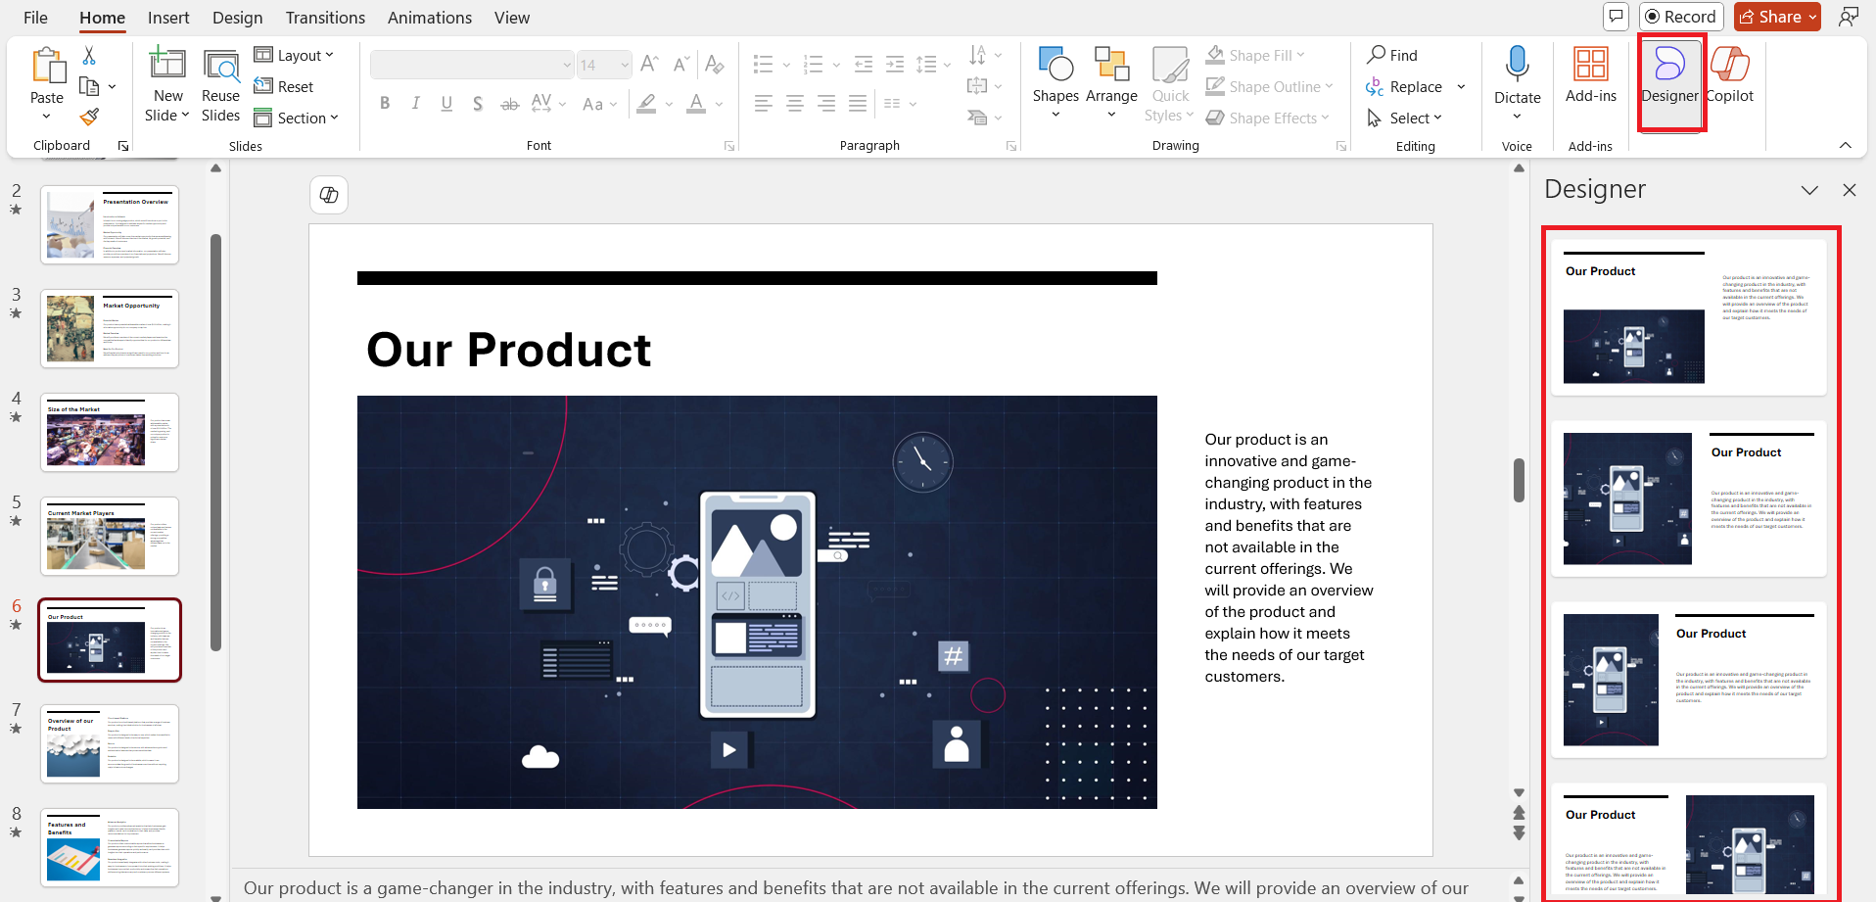
Task: Open the File menu
Action: [35, 18]
